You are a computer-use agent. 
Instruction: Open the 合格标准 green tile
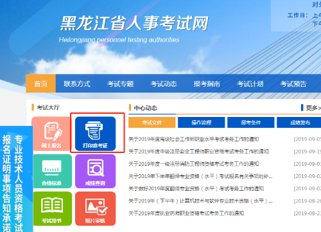pyautogui.click(x=52, y=172)
